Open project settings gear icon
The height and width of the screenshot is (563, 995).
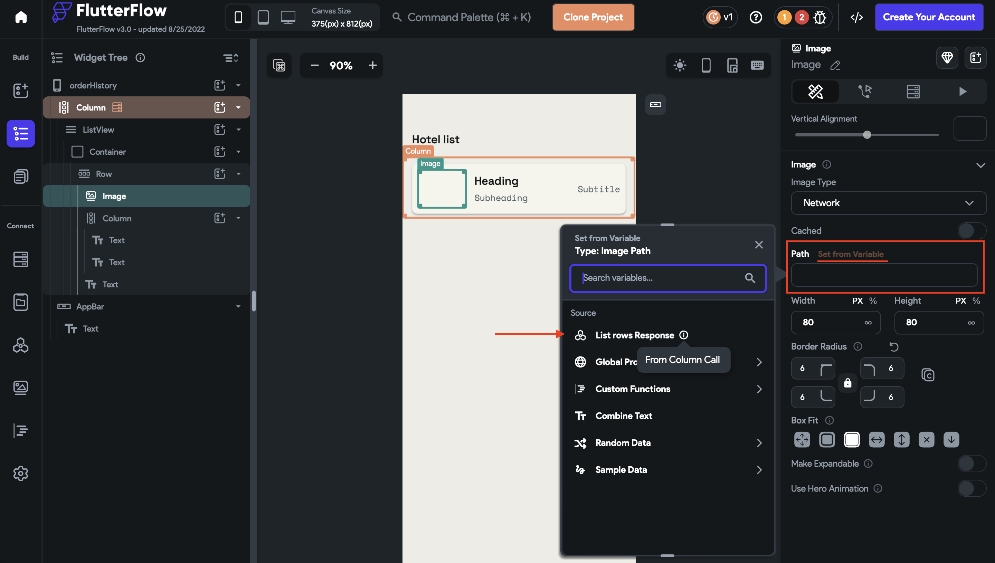point(20,473)
